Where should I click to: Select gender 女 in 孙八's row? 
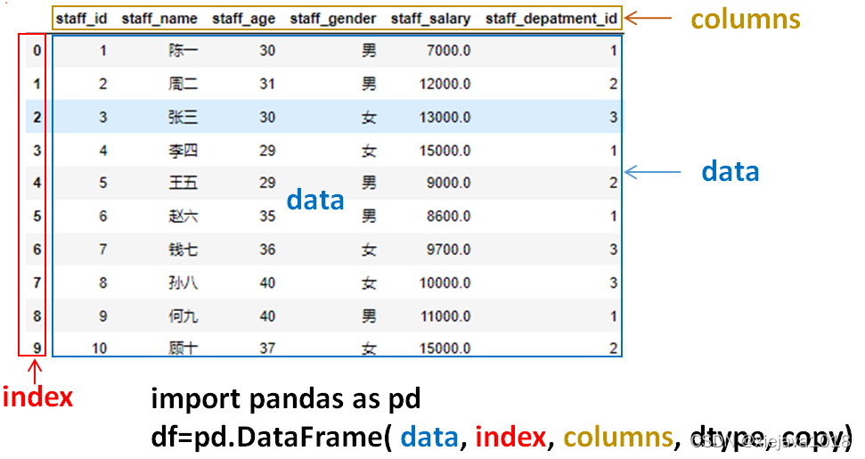[x=369, y=283]
